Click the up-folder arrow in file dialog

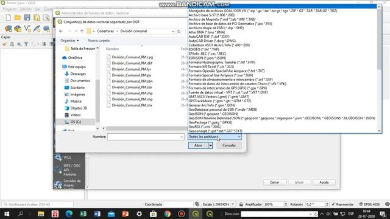pos(82,31)
